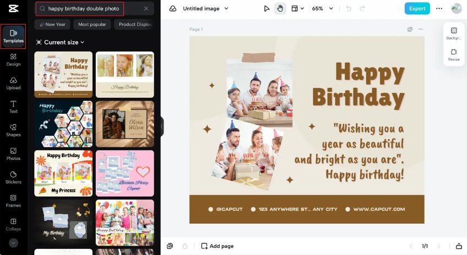This screenshot has height=255, width=467.
Task: Open the Background panel
Action: click(454, 34)
